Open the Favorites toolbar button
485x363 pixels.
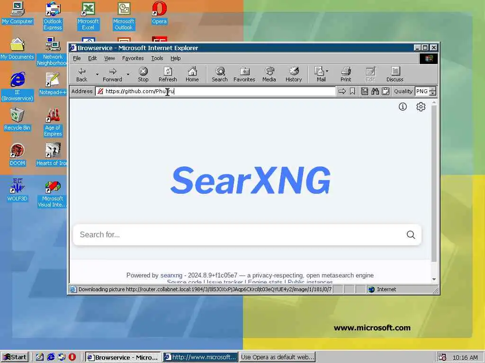(244, 75)
